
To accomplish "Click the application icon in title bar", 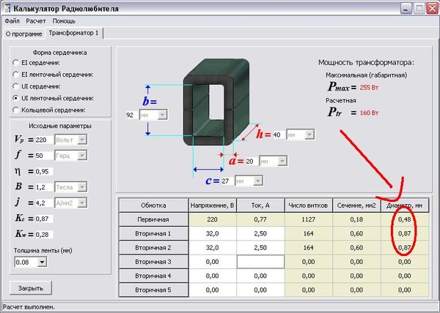I will (x=7, y=9).
